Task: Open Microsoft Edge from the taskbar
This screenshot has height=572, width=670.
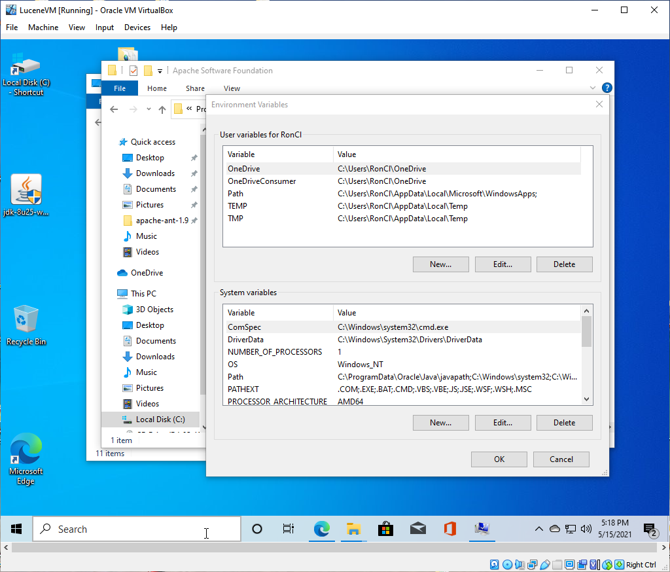Action: 321,529
